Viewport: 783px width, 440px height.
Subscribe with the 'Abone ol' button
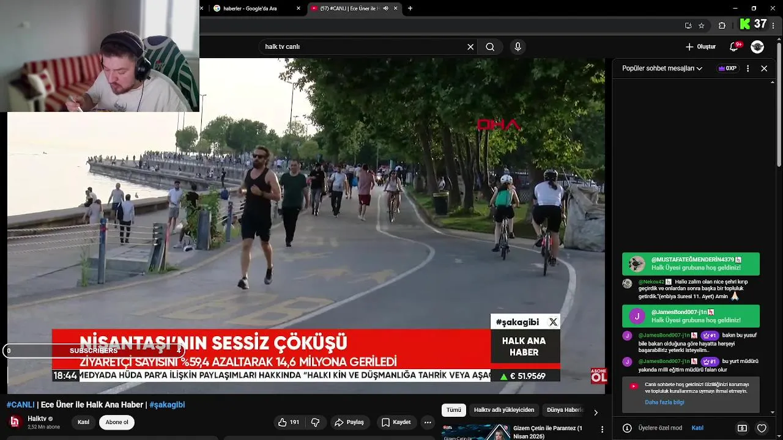click(117, 422)
